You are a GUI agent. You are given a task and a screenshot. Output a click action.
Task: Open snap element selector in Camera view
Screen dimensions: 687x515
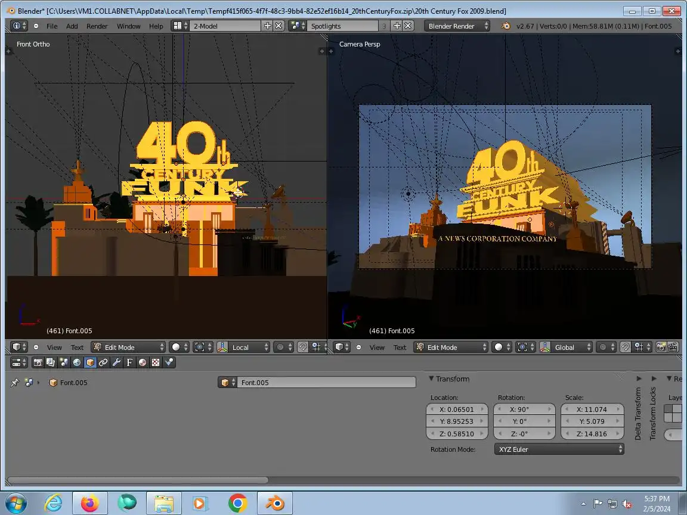coord(642,348)
